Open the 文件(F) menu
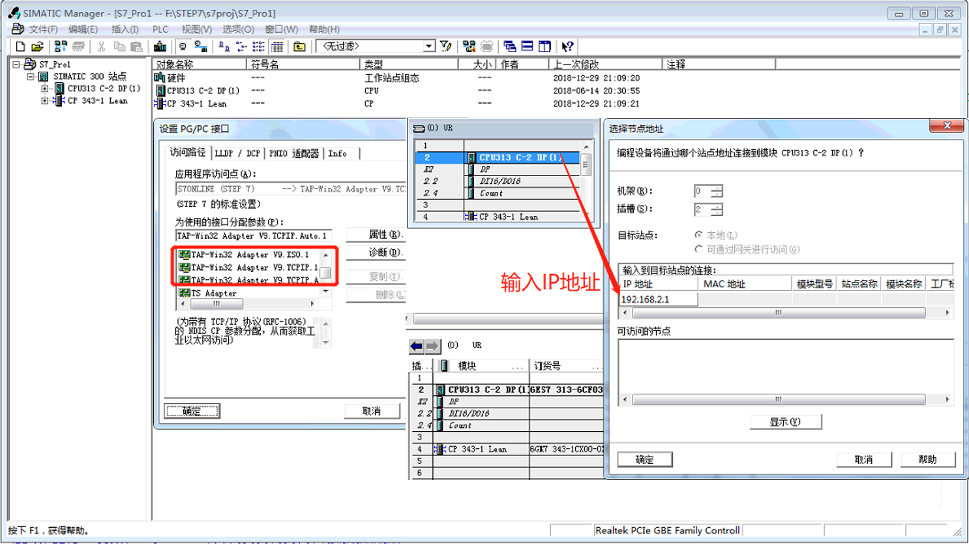The width and height of the screenshot is (969, 544). (x=43, y=29)
